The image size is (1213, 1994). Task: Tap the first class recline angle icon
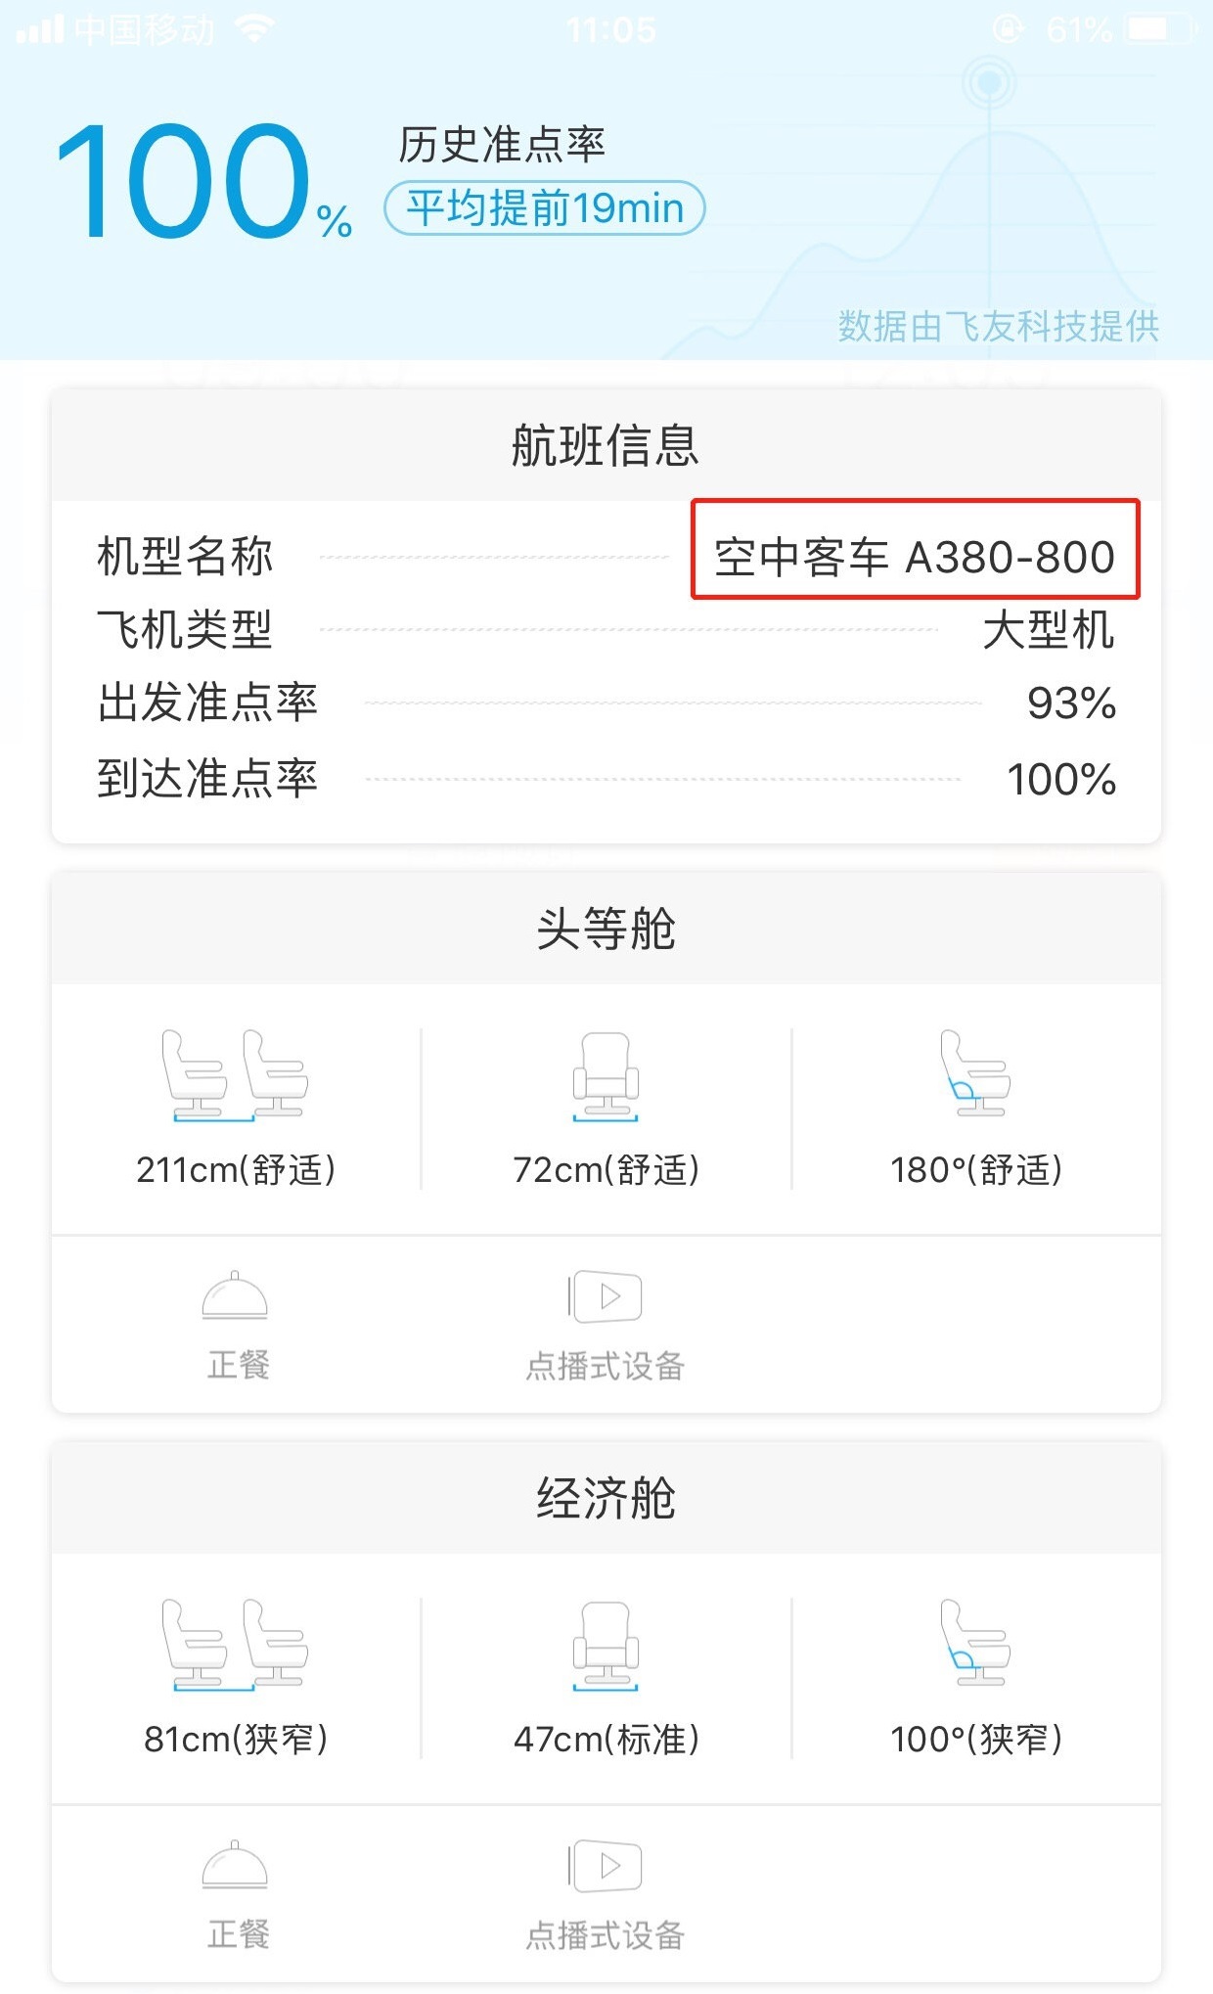974,1074
